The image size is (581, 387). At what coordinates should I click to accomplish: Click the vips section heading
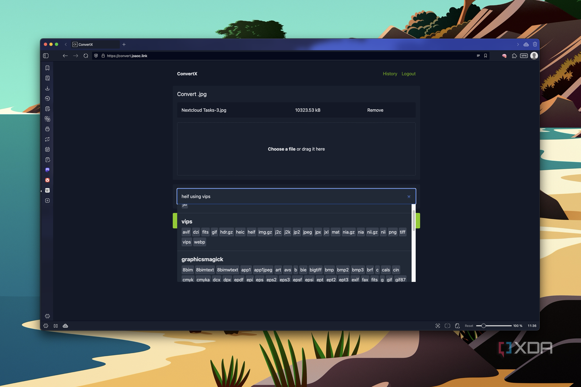click(187, 221)
